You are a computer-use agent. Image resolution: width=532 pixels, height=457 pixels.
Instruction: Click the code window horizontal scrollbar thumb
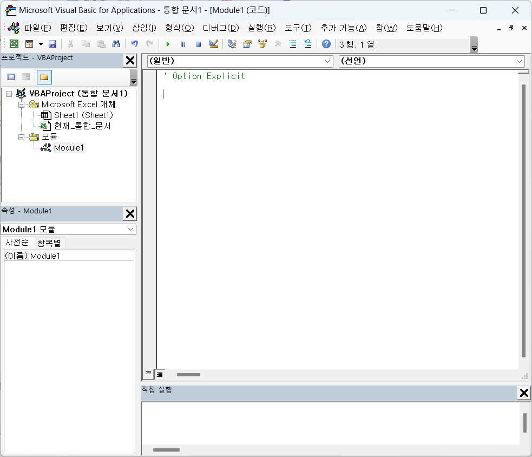pos(188,375)
